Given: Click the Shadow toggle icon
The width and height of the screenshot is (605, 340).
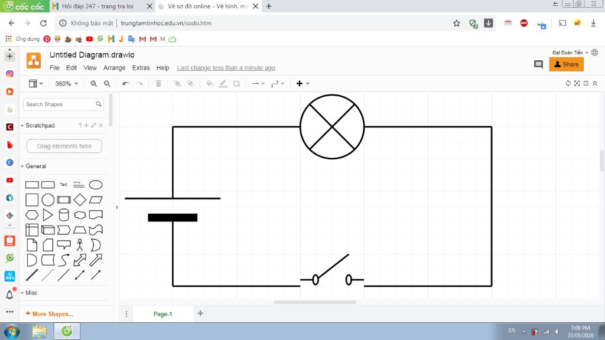Looking at the screenshot, I should [x=236, y=84].
